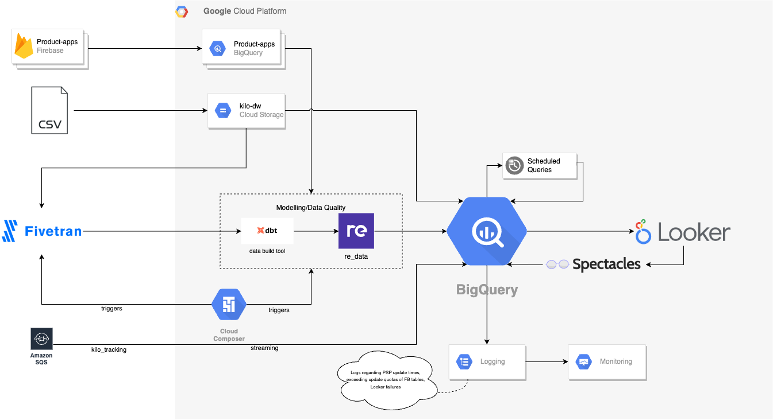The height and width of the screenshot is (420, 773).
Task: Click the kilo_tracking line label
Action: (109, 349)
